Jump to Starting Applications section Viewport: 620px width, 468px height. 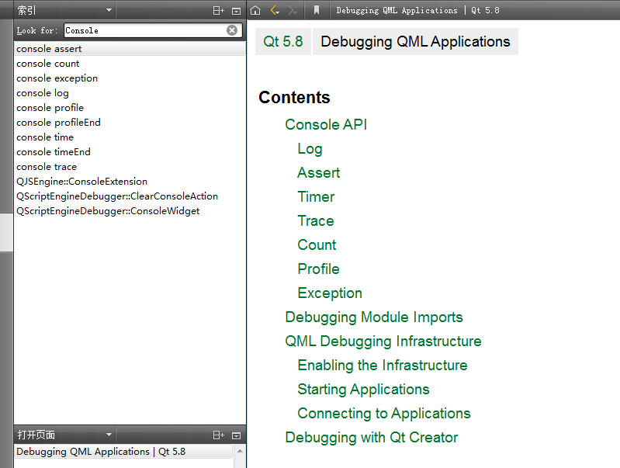(x=363, y=390)
